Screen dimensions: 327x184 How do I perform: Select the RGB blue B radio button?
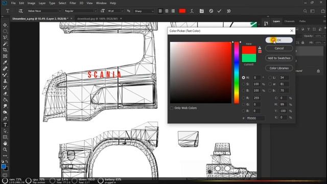pos(243,111)
